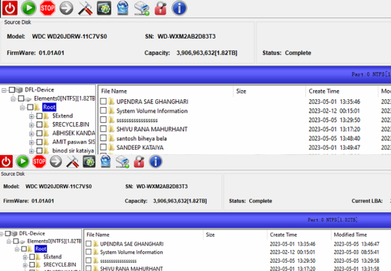Image resolution: width=391 pixels, height=271 pixels.
Task: Select System Volume Information in lower list
Action: [131, 252]
